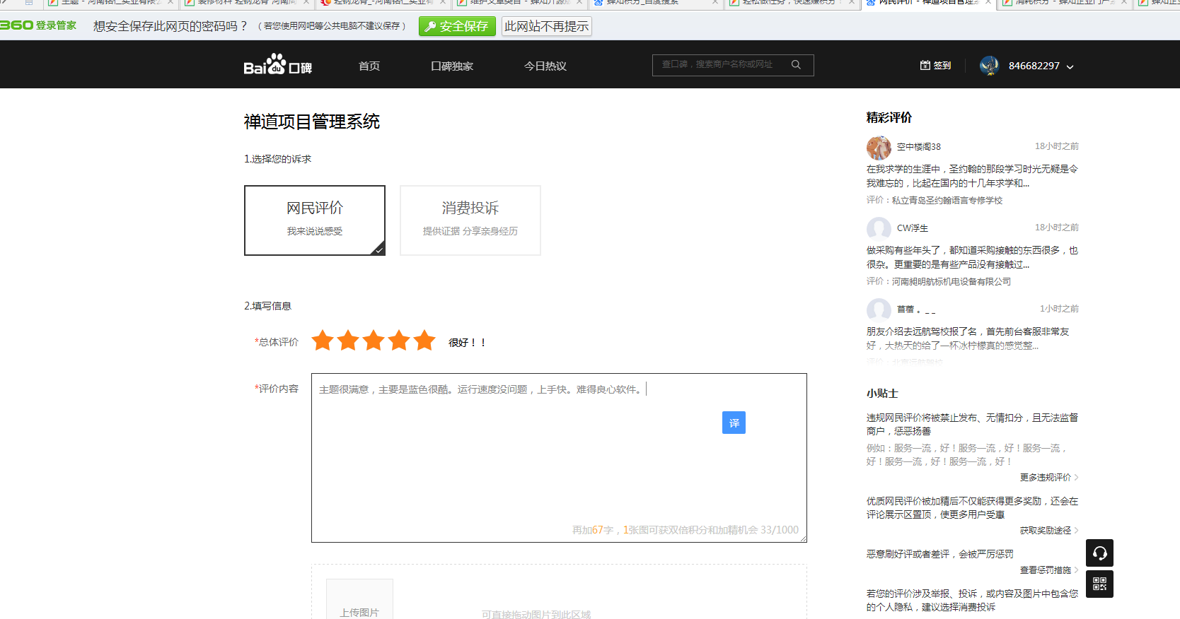Click the 33/1000 character counter
The height and width of the screenshot is (619, 1180).
[x=780, y=530]
